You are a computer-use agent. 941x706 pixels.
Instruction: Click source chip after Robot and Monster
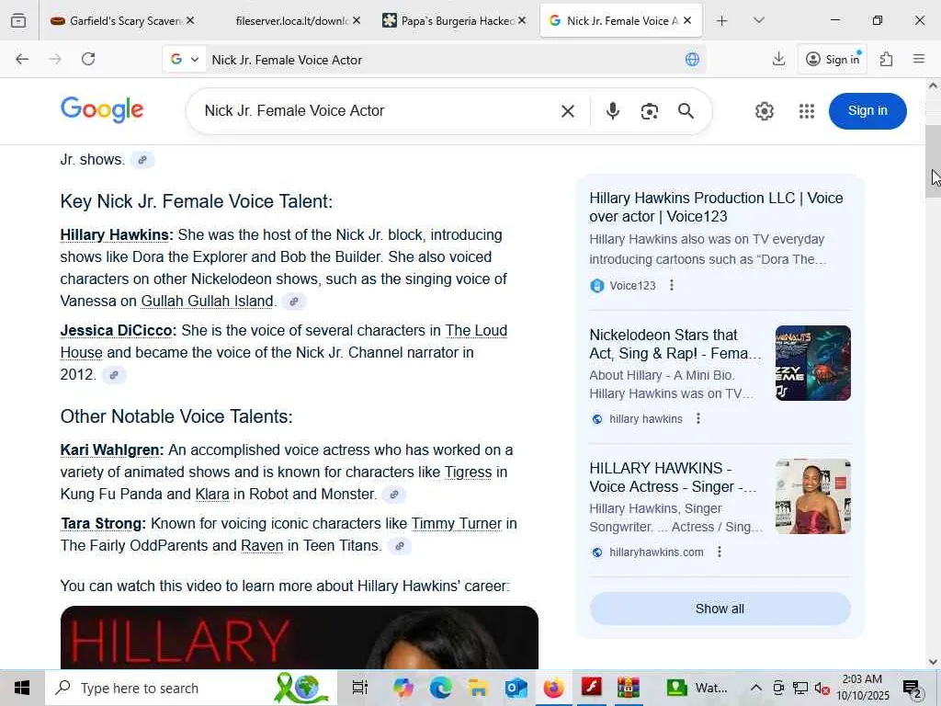(x=394, y=495)
